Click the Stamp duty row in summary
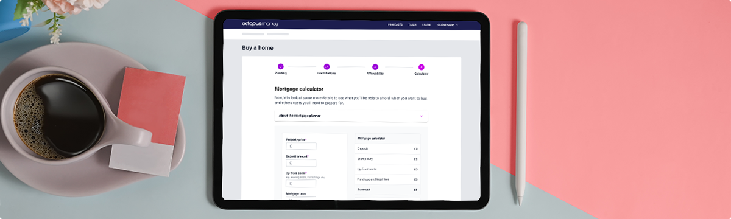Image resolution: width=731 pixels, height=219 pixels. [x=387, y=159]
